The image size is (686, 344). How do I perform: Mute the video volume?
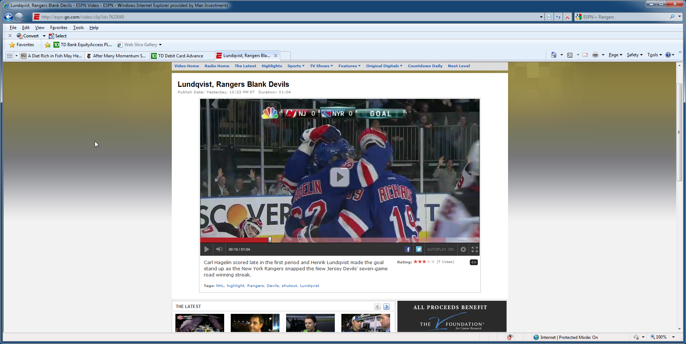[219, 249]
